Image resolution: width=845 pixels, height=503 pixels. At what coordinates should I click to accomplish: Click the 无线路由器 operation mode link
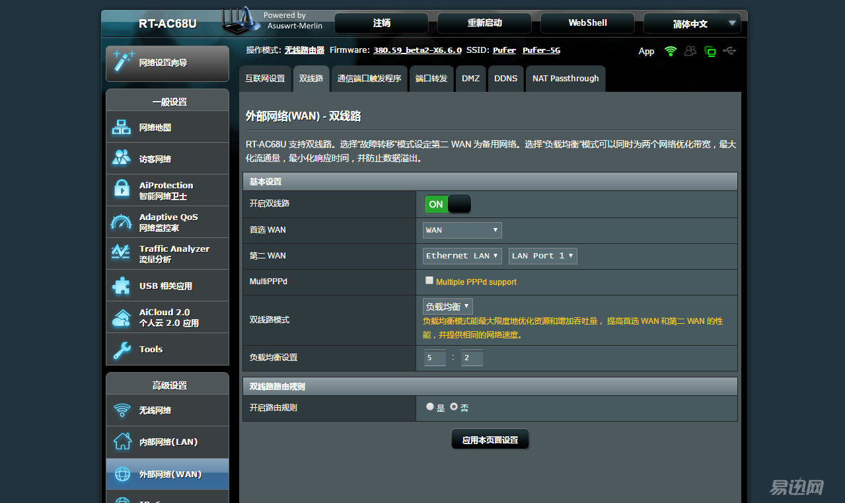[305, 50]
